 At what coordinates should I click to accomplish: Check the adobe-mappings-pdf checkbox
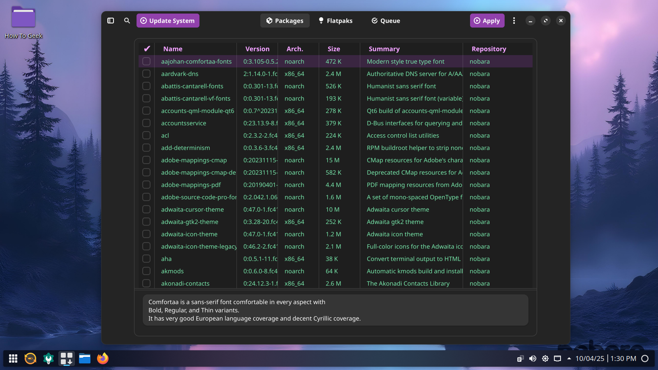(x=146, y=185)
